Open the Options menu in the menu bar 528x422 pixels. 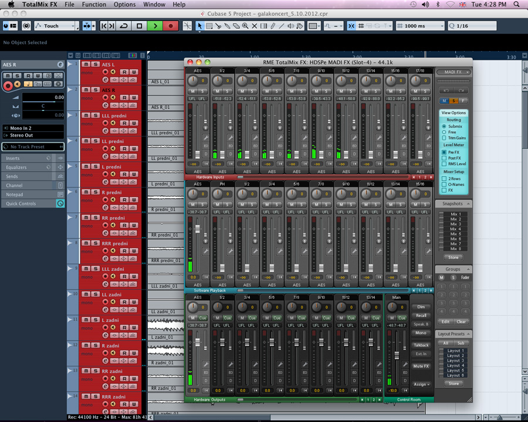124,4
